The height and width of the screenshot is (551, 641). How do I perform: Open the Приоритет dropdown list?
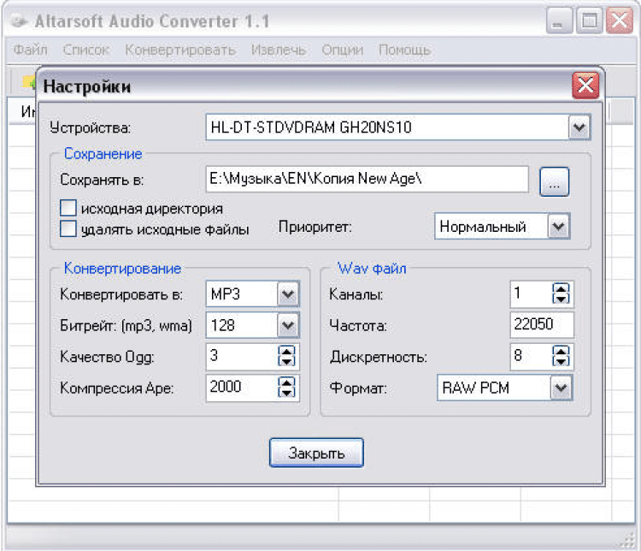pos(558,227)
